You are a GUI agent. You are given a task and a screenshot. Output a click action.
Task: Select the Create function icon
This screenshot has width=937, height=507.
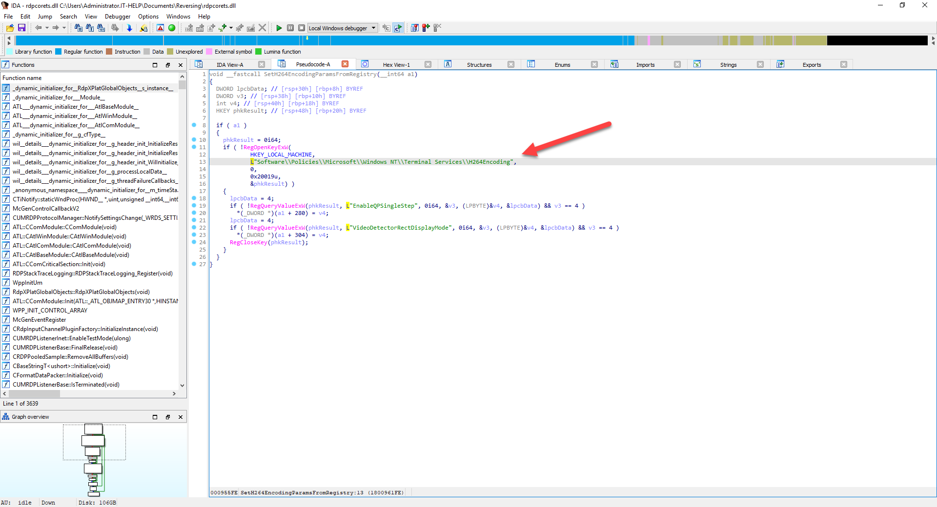[239, 28]
